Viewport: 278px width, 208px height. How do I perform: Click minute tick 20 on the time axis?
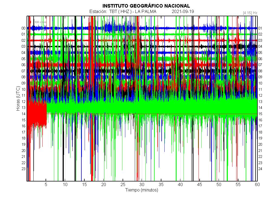coord(104,184)
